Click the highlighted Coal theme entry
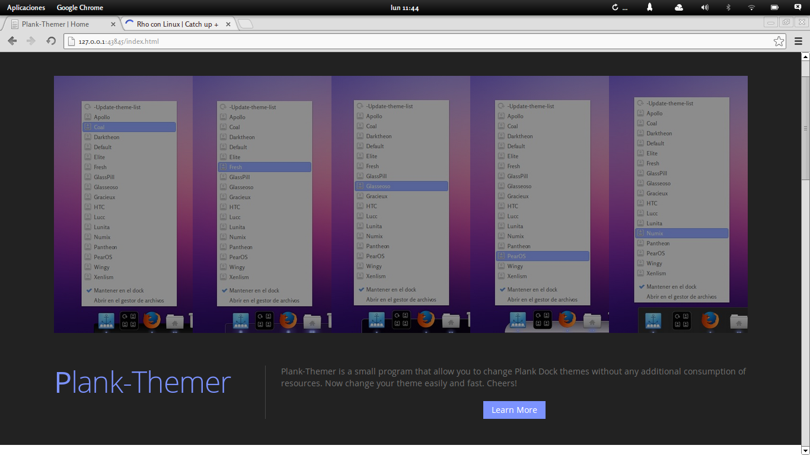 [x=129, y=127]
